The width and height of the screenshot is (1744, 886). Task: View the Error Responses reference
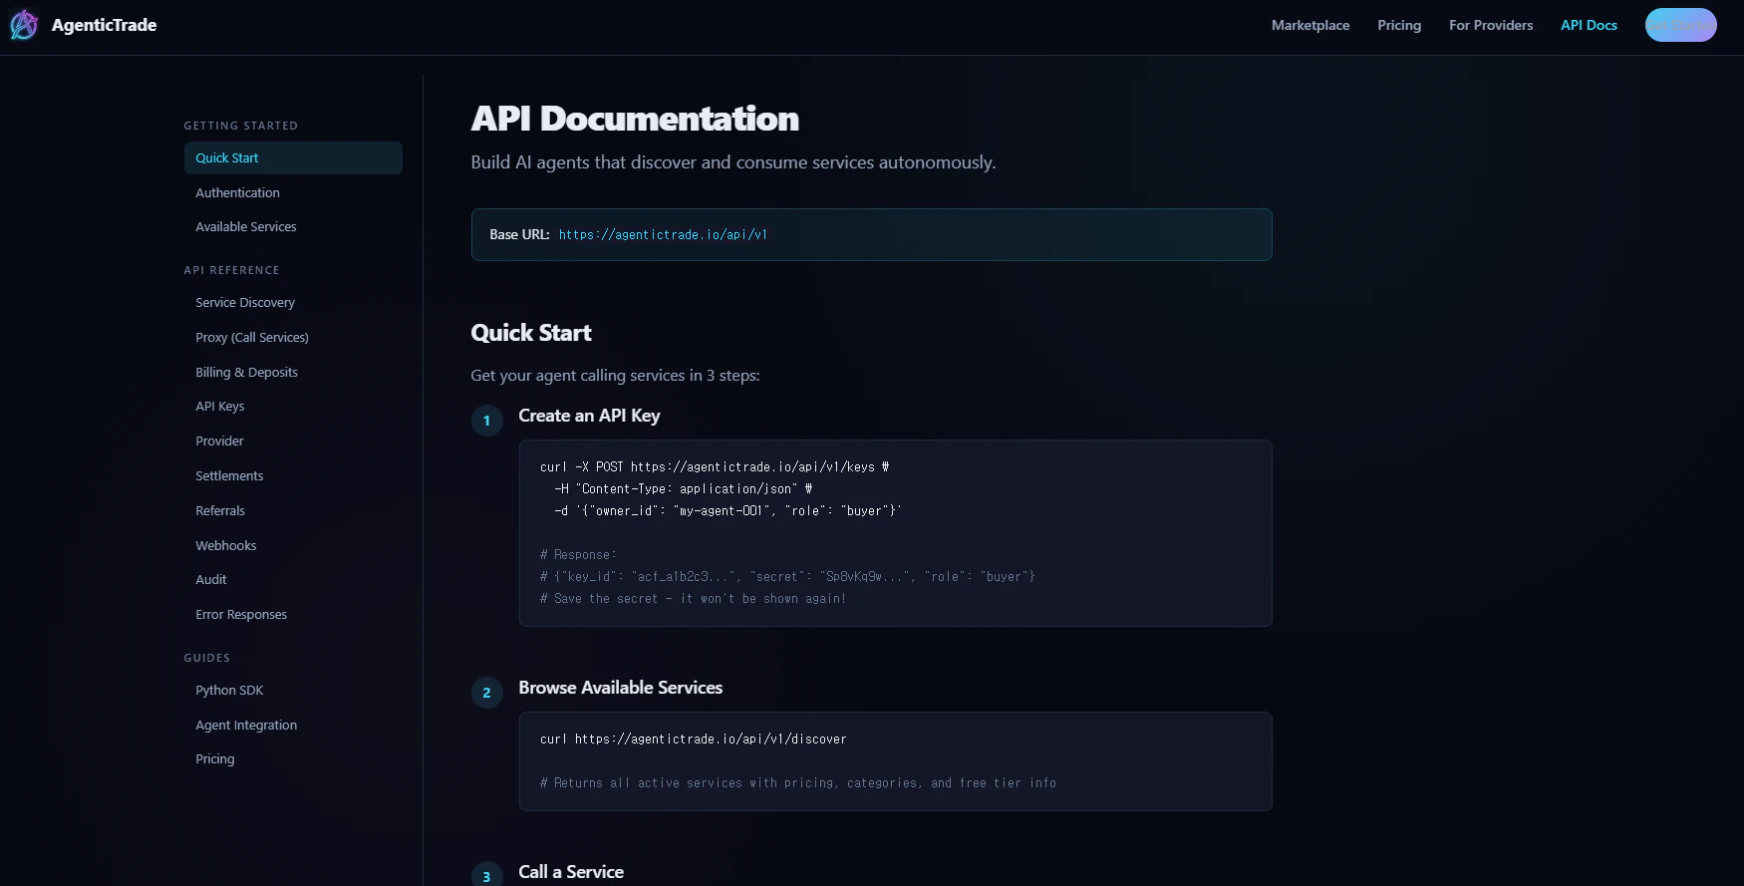pyautogui.click(x=241, y=614)
